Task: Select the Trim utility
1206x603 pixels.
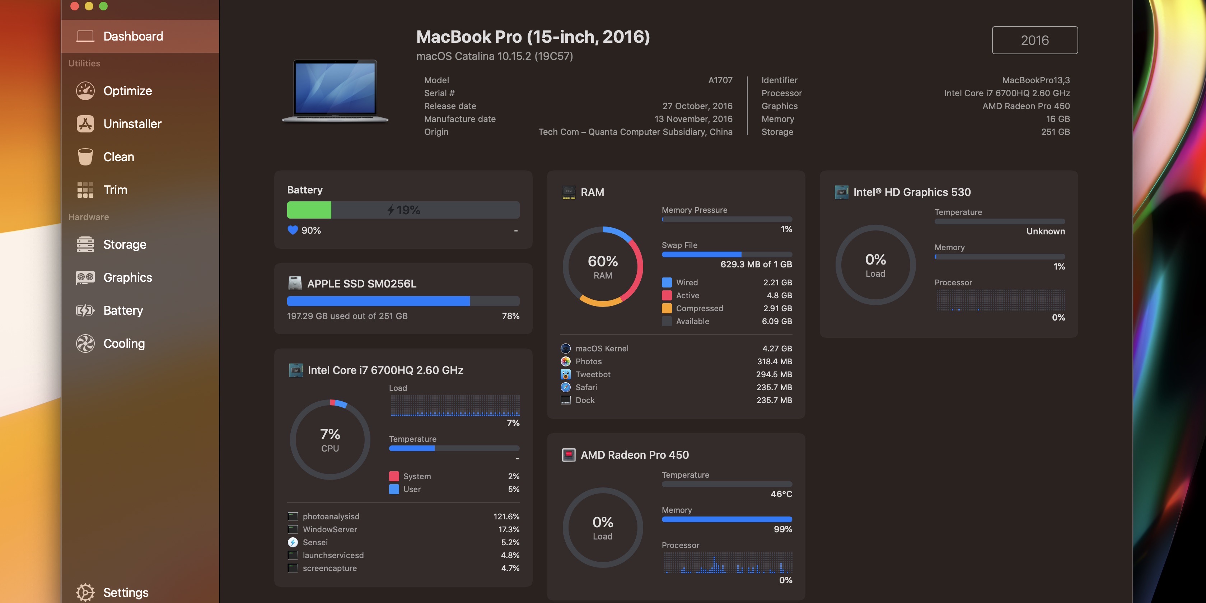Action: tap(114, 190)
